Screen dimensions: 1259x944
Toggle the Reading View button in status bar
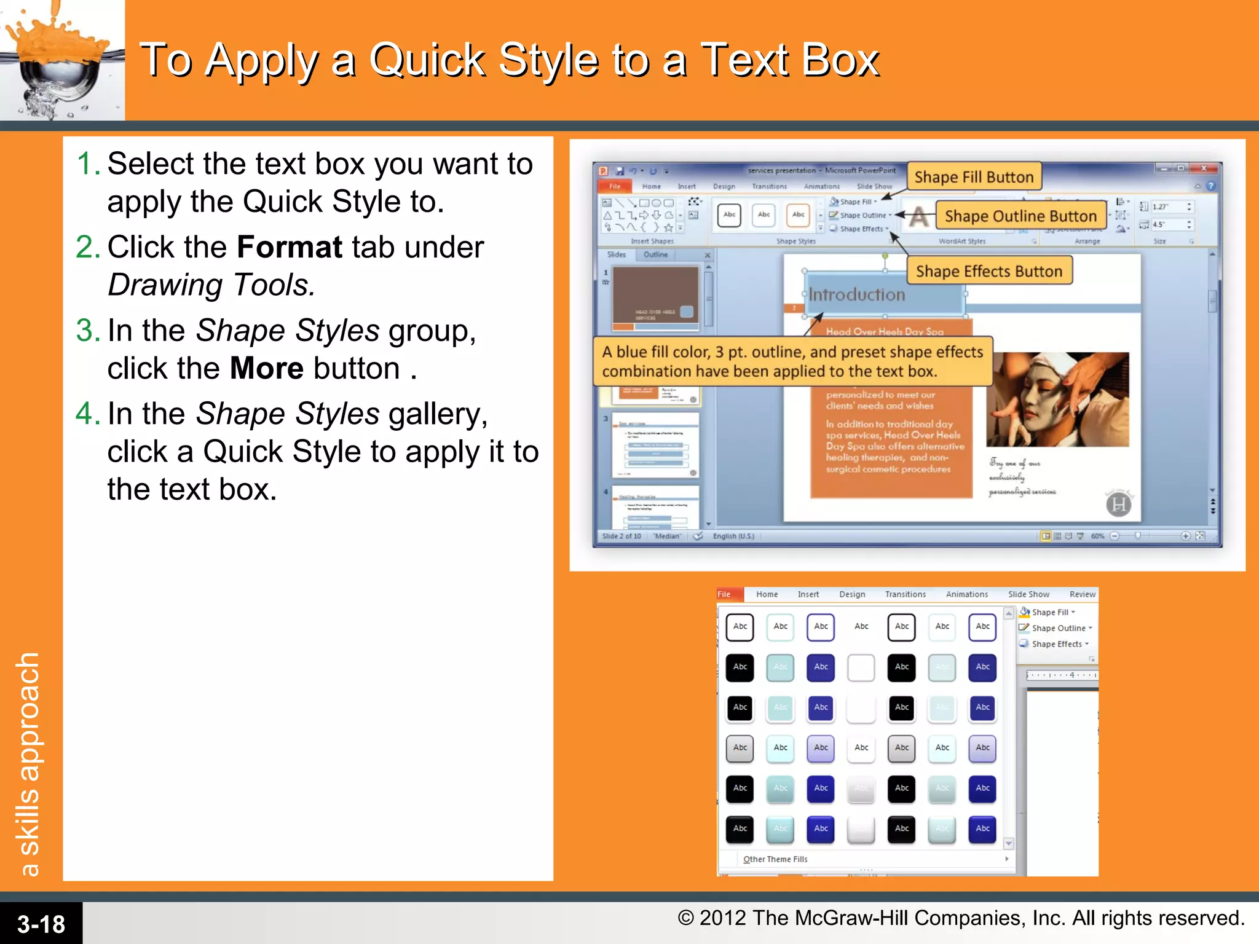click(x=1068, y=536)
